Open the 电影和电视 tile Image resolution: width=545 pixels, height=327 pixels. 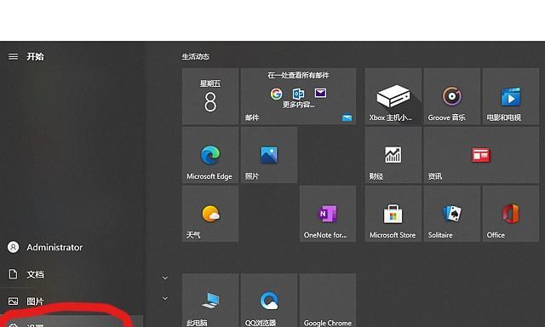pyautogui.click(x=511, y=96)
